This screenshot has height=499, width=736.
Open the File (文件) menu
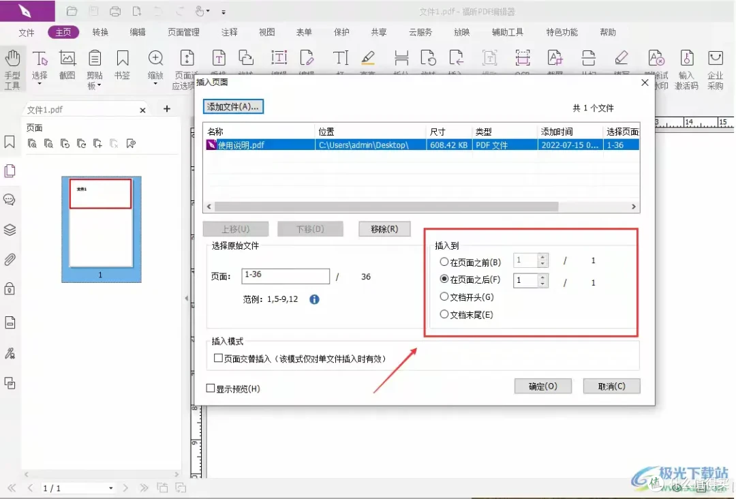[27, 33]
